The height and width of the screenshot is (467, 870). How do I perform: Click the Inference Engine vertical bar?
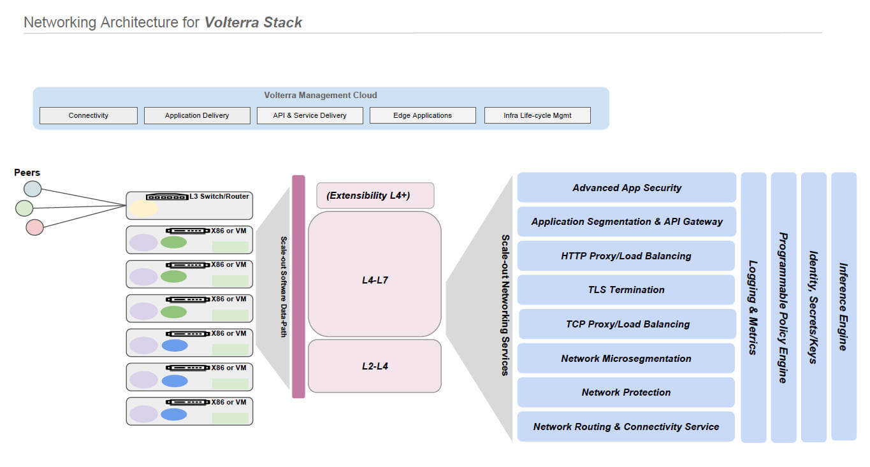click(x=844, y=306)
